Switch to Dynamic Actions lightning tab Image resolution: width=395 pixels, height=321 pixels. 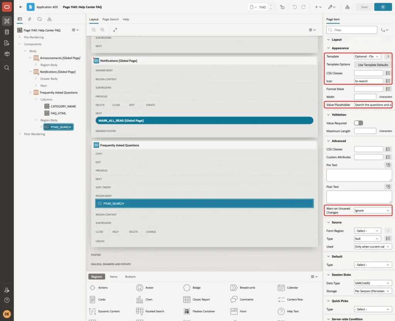[29, 19]
